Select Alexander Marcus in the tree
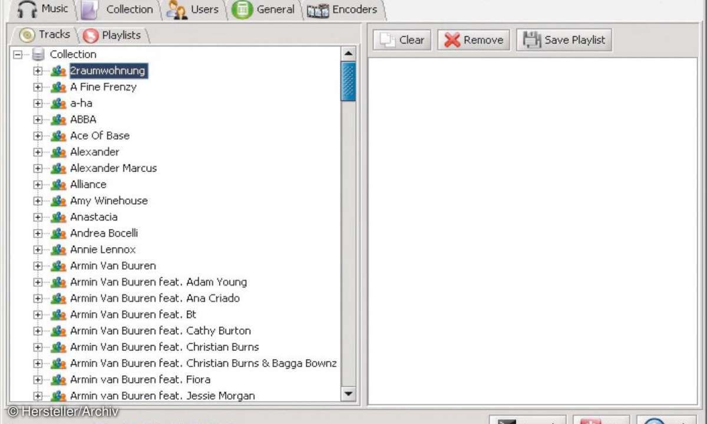Viewport: 707px width, 424px height. pos(113,168)
